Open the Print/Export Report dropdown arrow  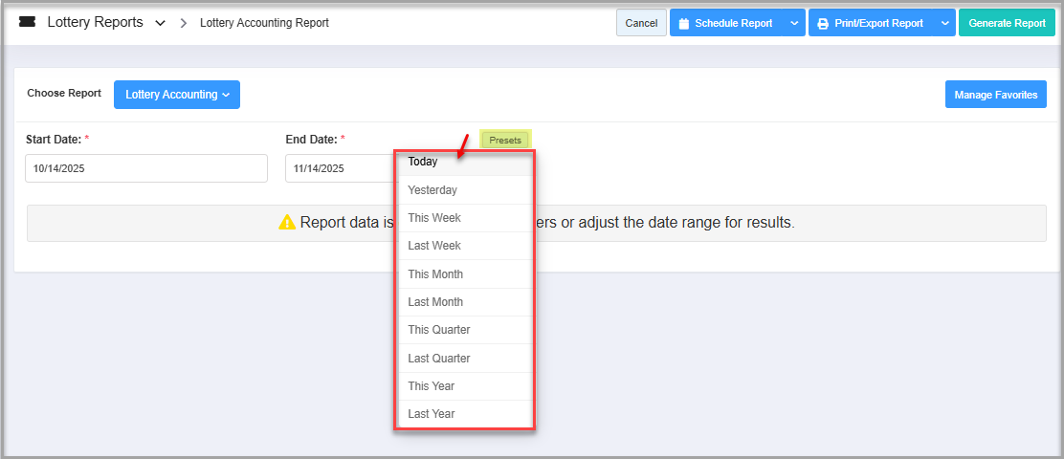pyautogui.click(x=945, y=23)
